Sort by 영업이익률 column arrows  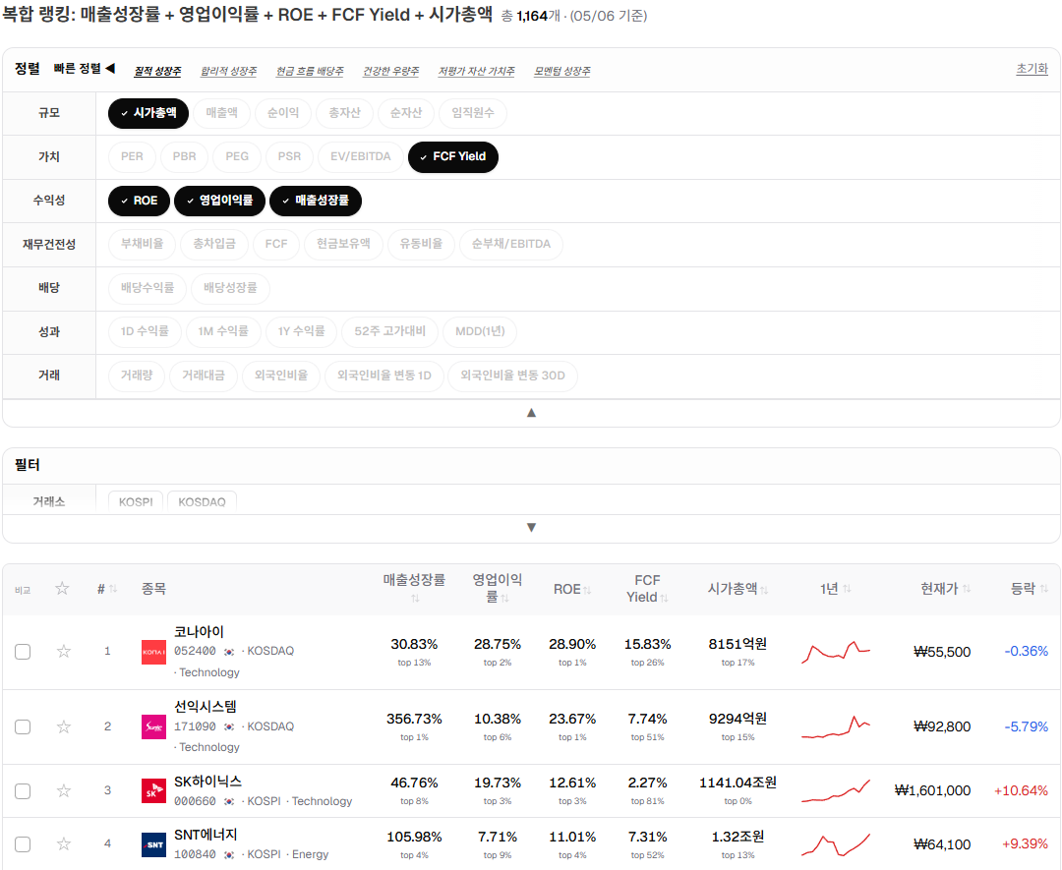click(x=504, y=598)
